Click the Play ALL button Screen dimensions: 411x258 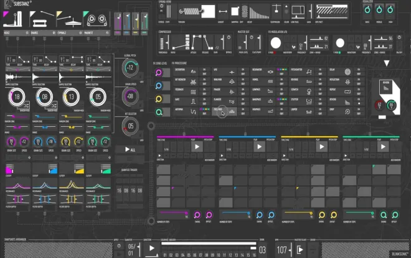130,149
